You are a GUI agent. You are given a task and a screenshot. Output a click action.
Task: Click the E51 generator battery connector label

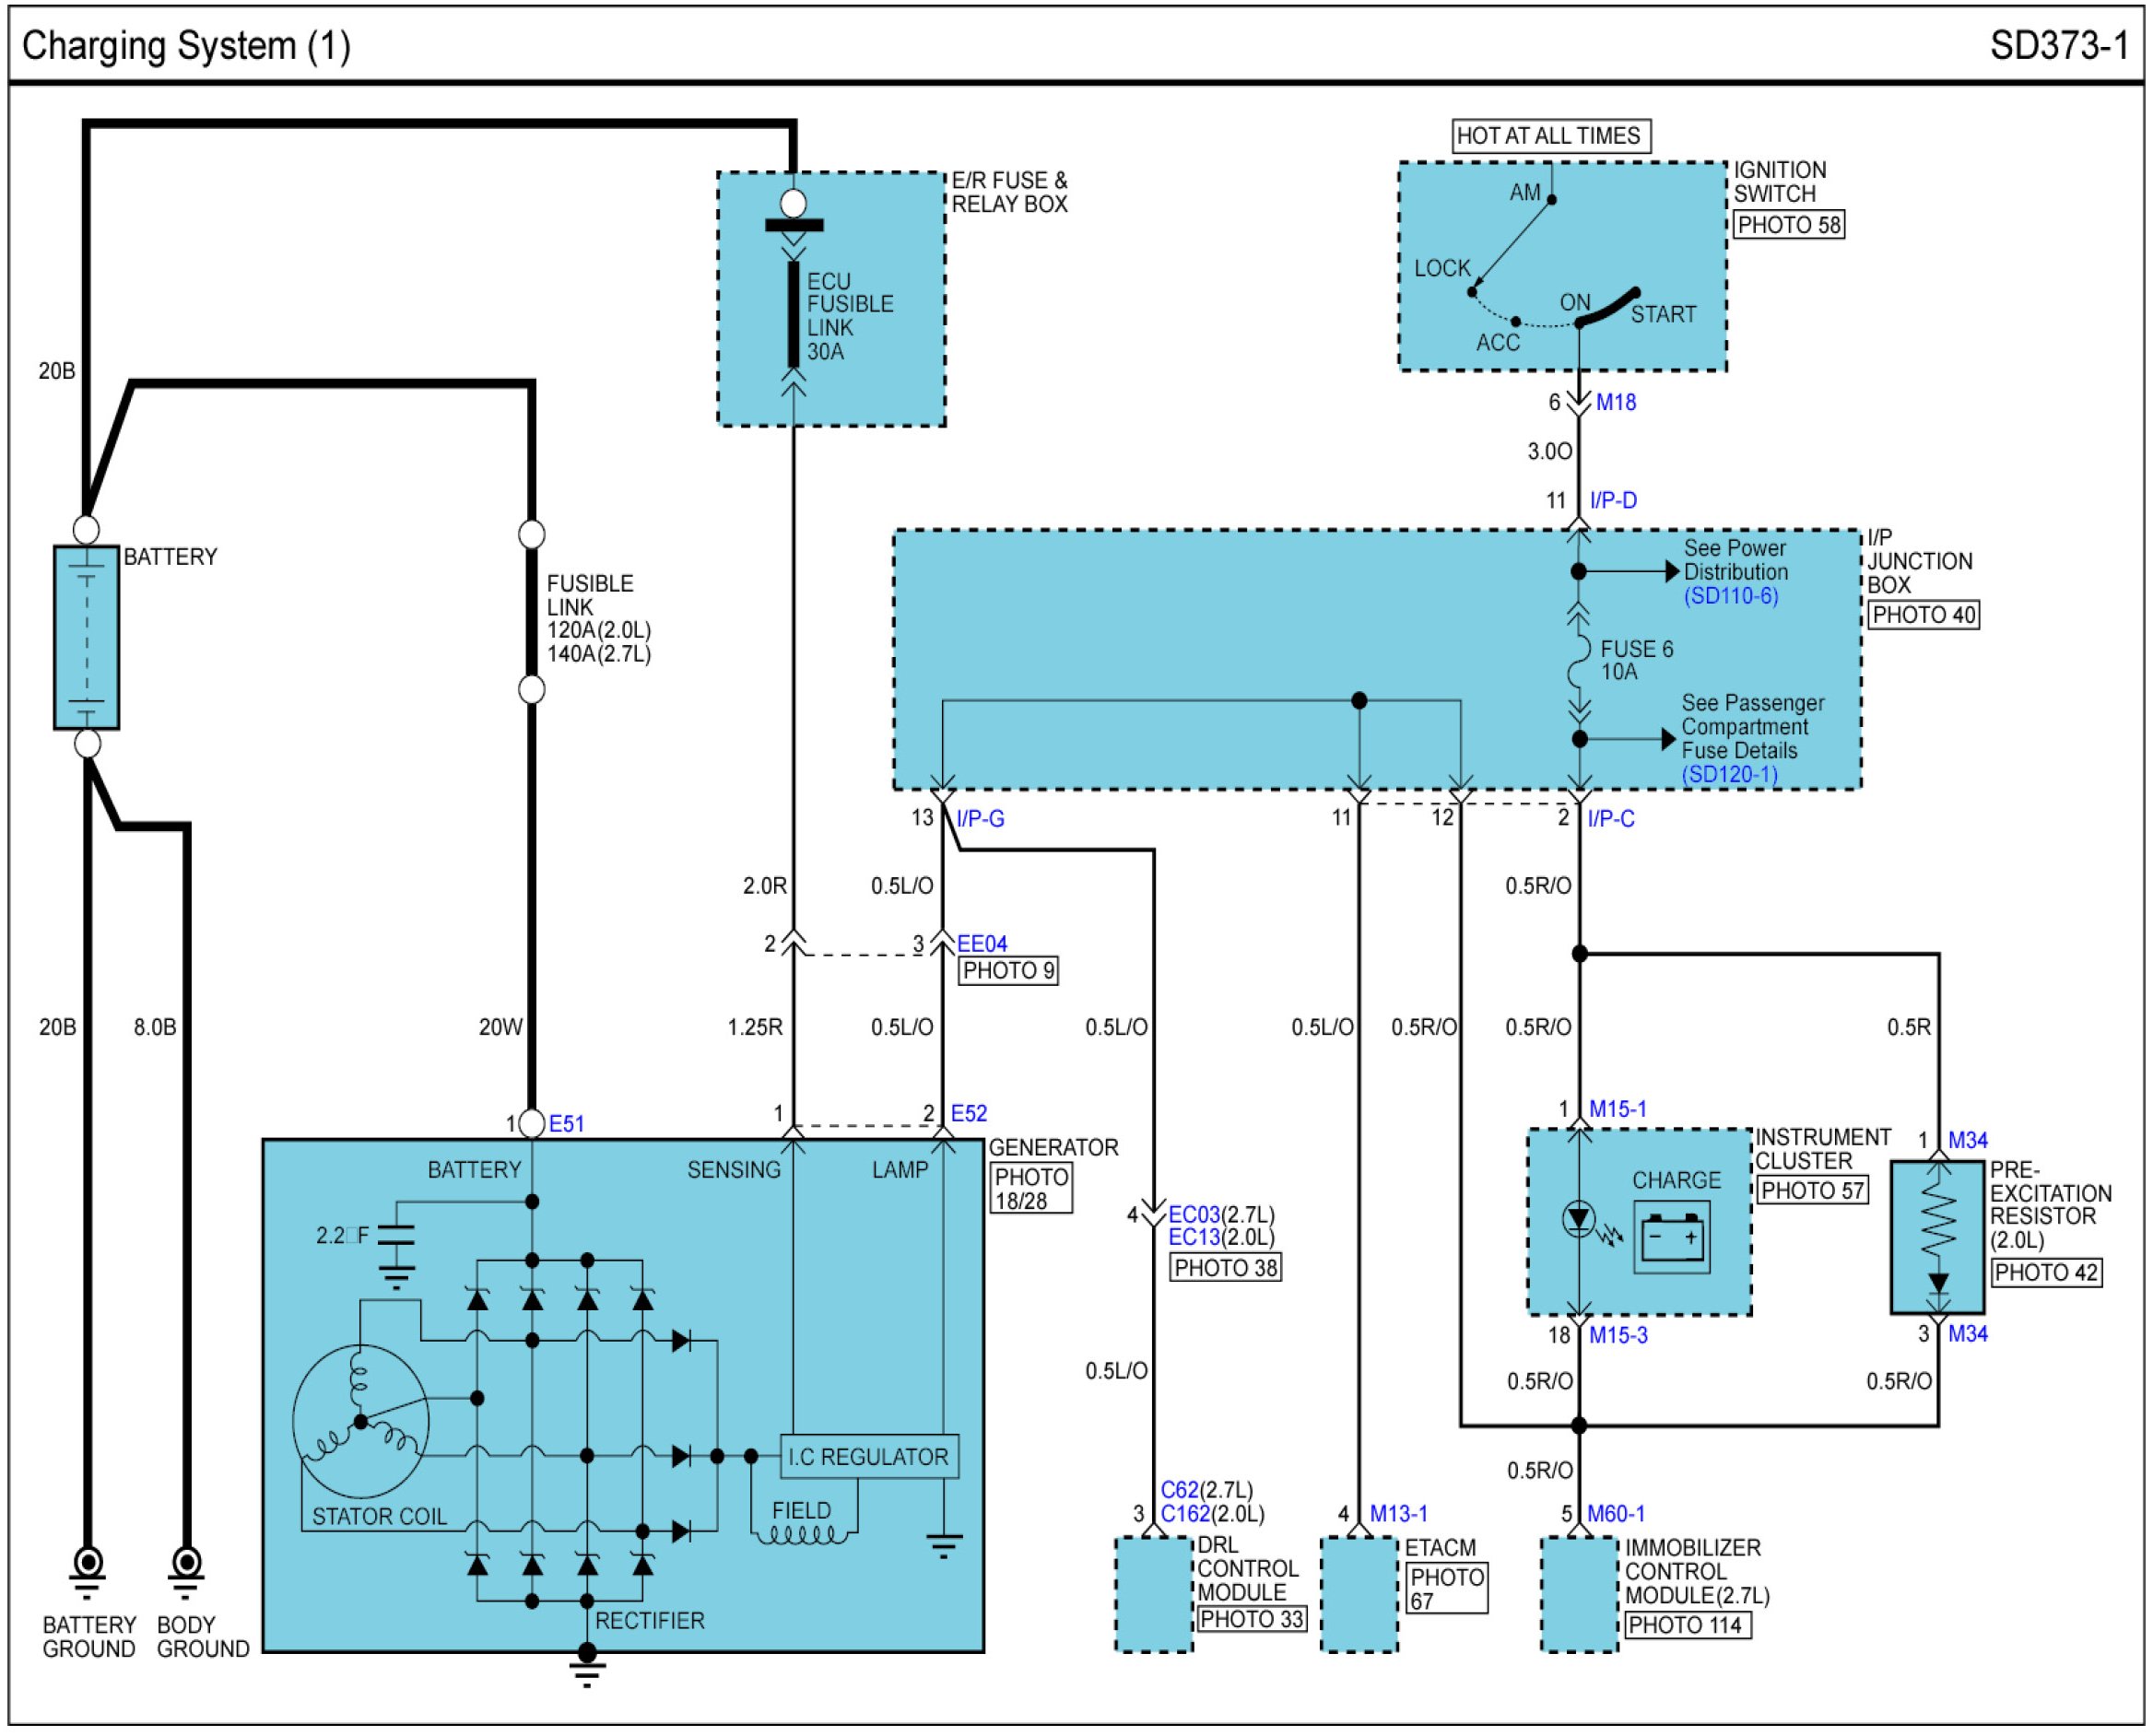click(566, 1124)
